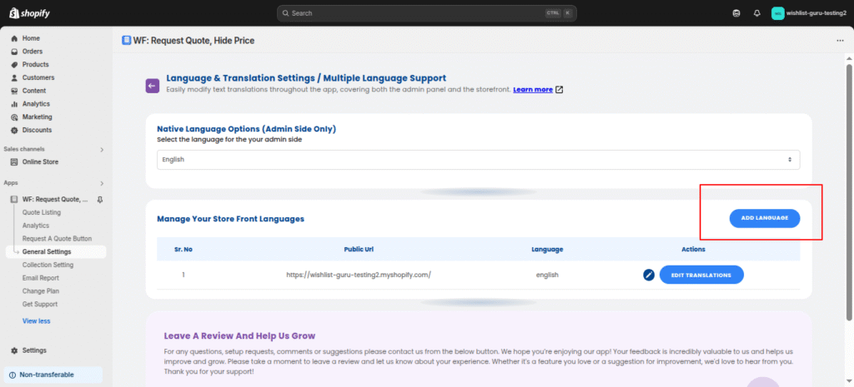Click View less link in sidebar
This screenshot has height=387, width=854.
[x=36, y=321]
